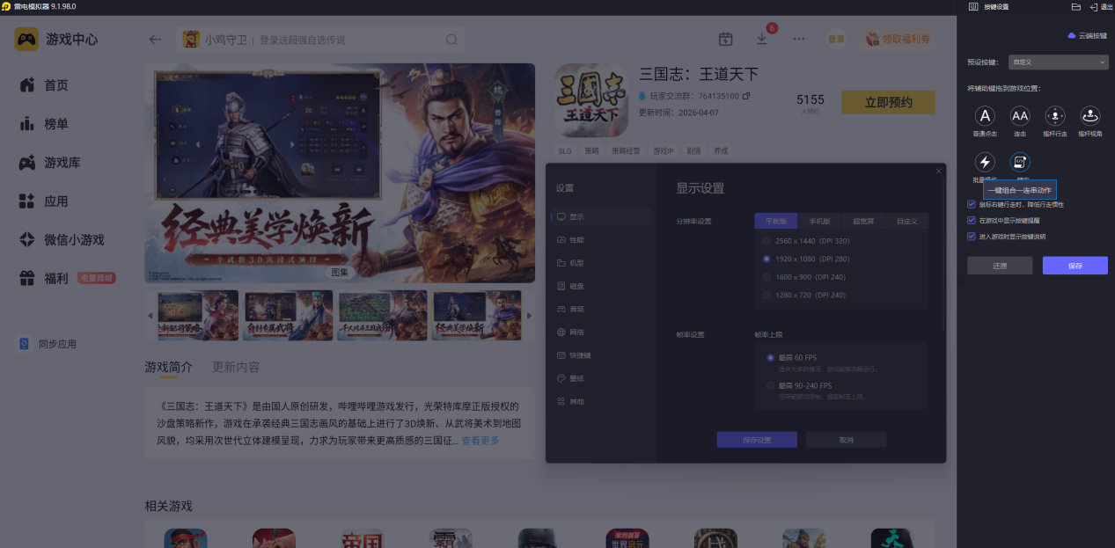Switch to the 手机版 phone resolution tab
The image size is (1115, 548).
(819, 221)
